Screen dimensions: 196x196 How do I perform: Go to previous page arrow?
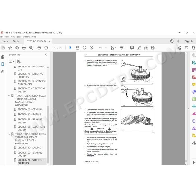click(x=39, y=48)
